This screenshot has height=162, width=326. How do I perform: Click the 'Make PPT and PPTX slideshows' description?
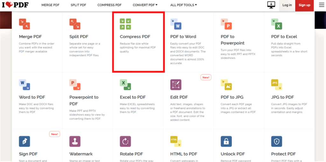pos(87,115)
